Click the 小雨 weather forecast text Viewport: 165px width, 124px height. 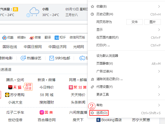tap(45, 9)
